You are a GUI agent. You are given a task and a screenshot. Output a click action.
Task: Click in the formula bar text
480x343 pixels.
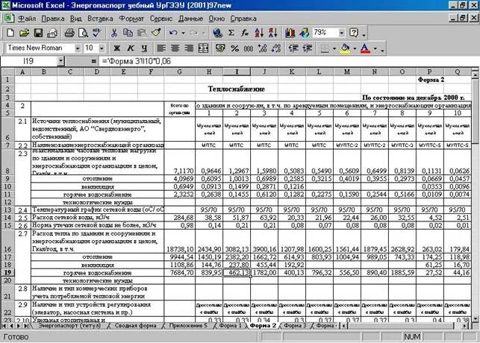[x=136, y=61]
